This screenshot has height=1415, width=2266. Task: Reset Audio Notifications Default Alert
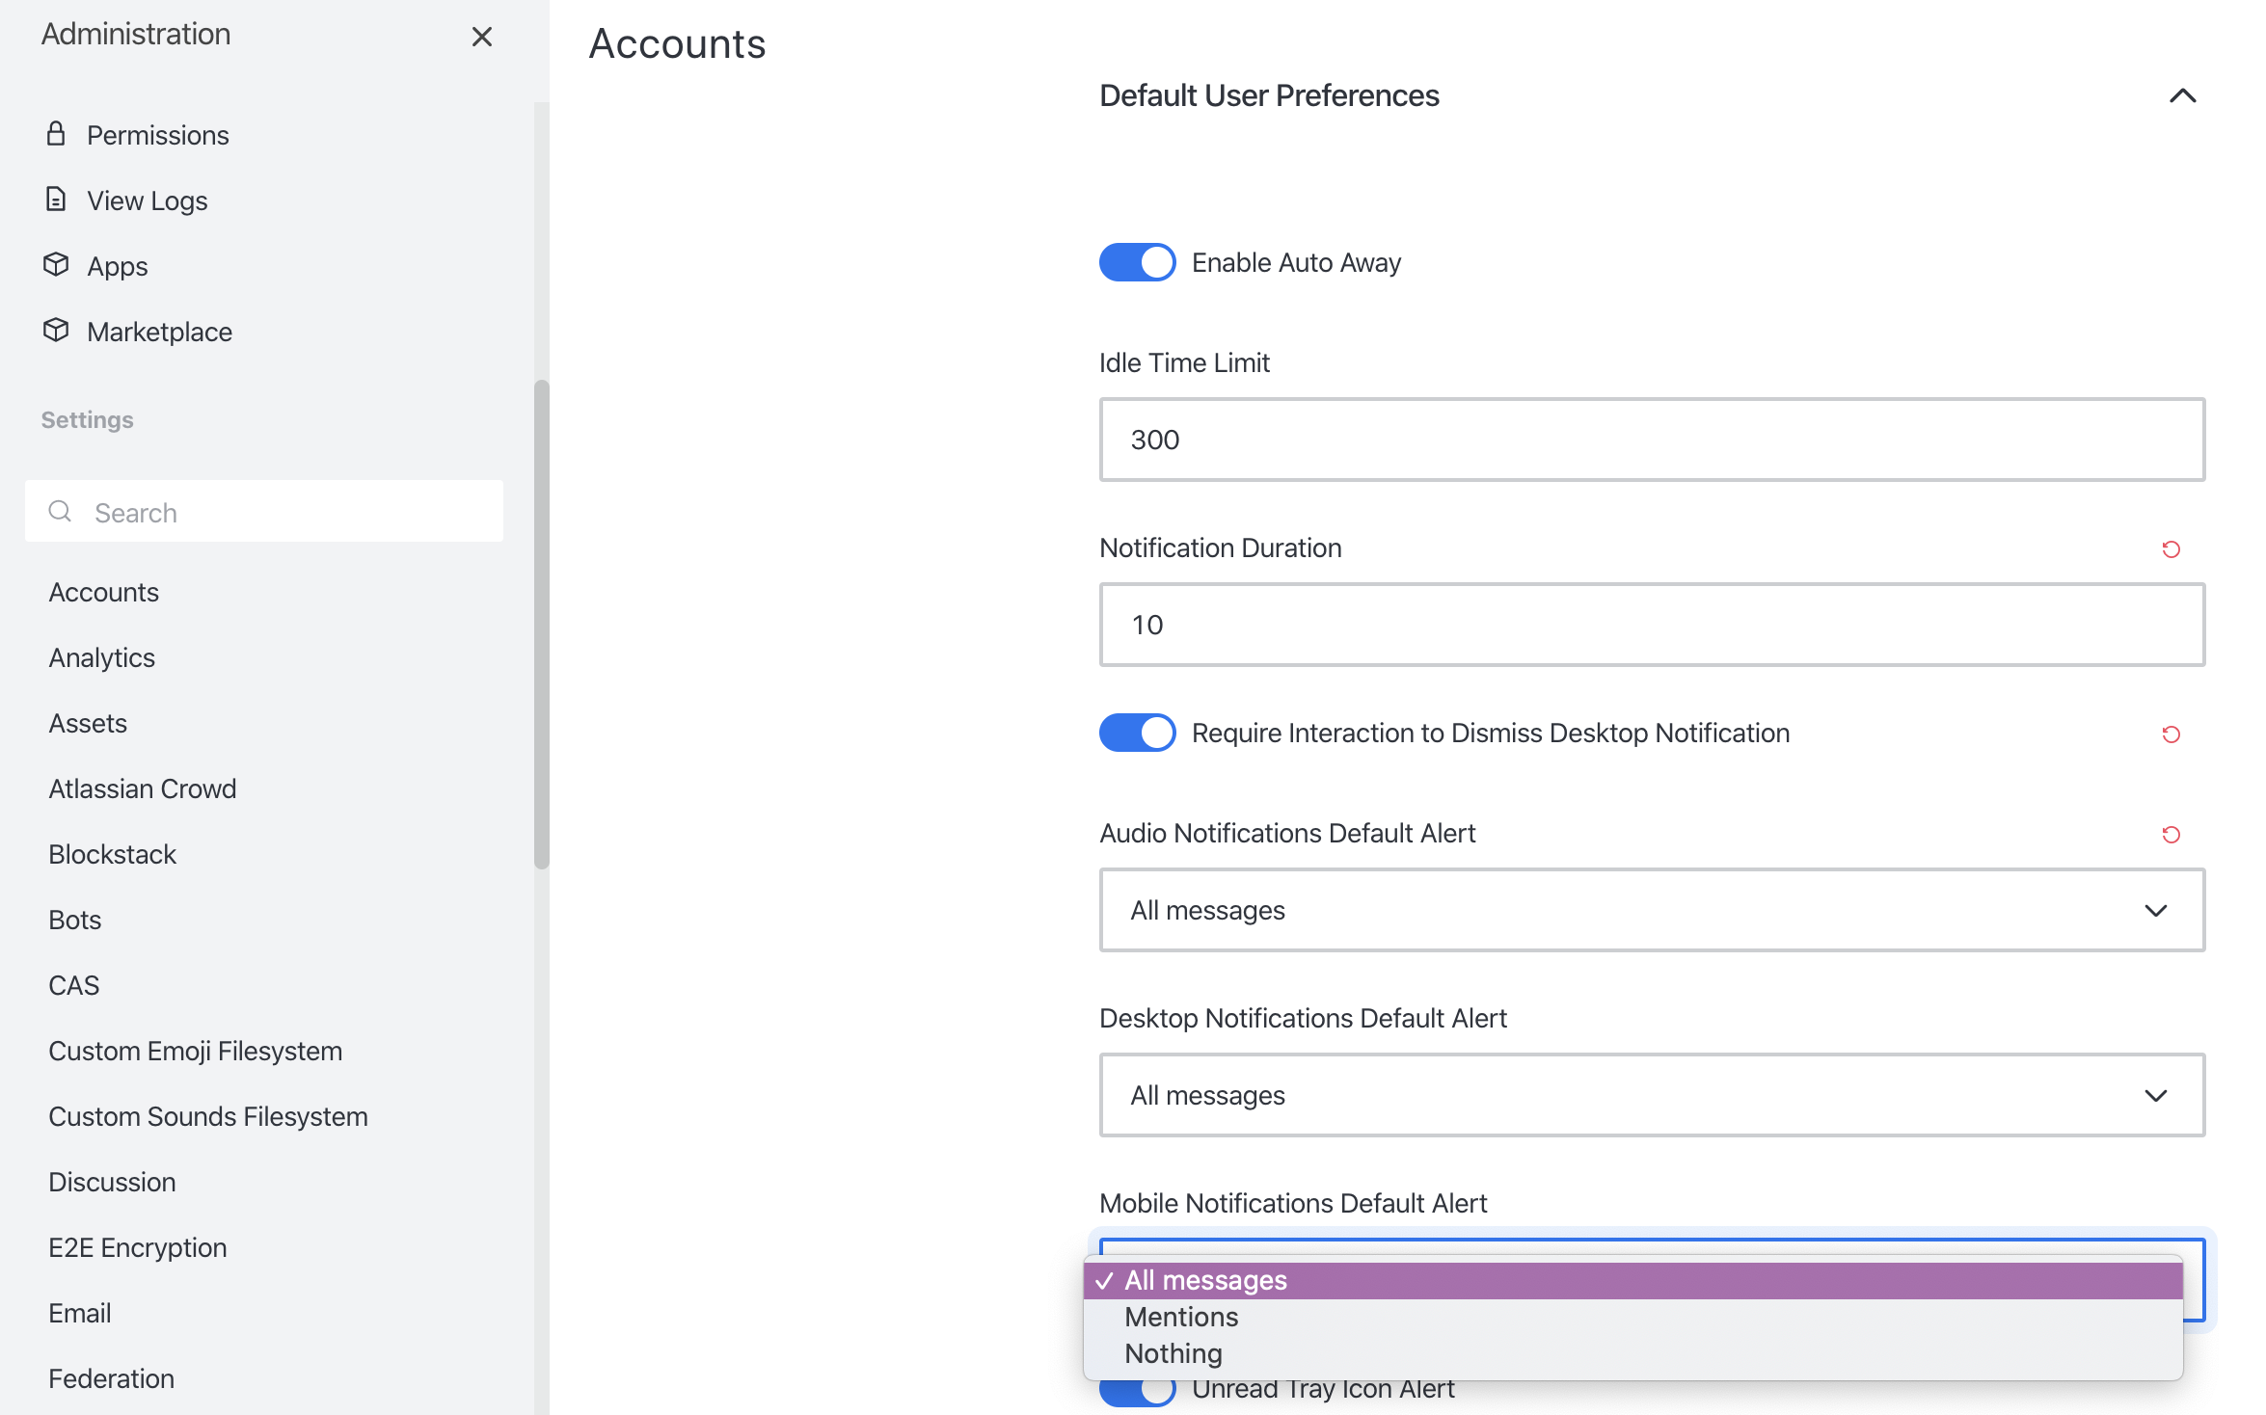[x=2171, y=835]
